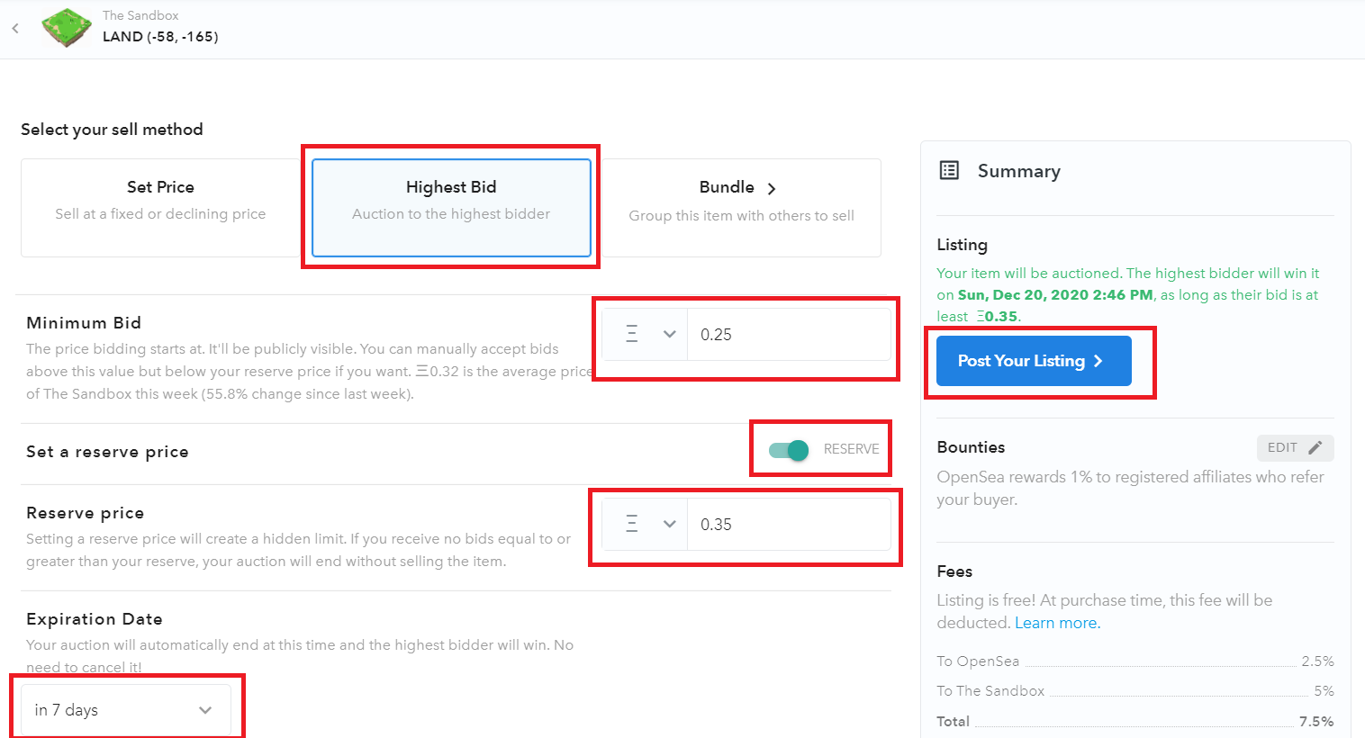Open the Minimum Bid currency dropdown

point(646,334)
